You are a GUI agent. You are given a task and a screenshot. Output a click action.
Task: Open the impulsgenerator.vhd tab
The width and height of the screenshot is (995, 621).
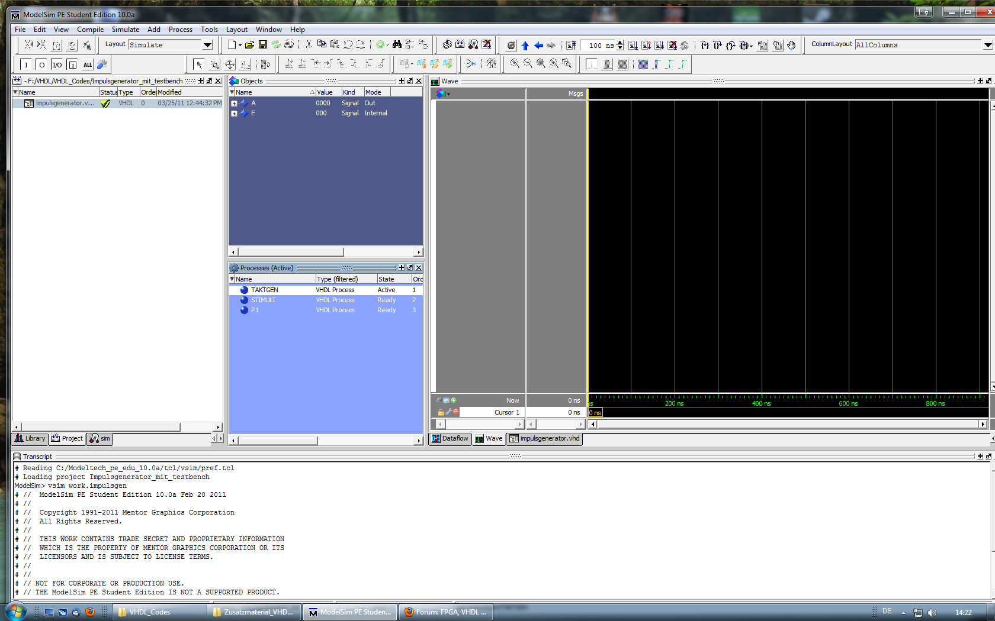click(545, 438)
